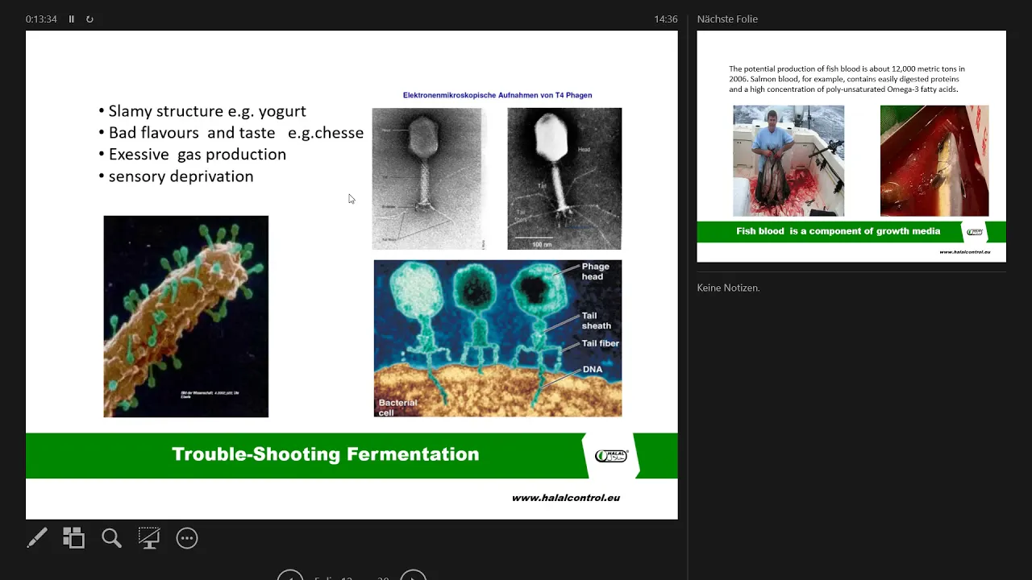This screenshot has width=1032, height=580.
Task: Click the clock time 14:36
Action: click(666, 19)
